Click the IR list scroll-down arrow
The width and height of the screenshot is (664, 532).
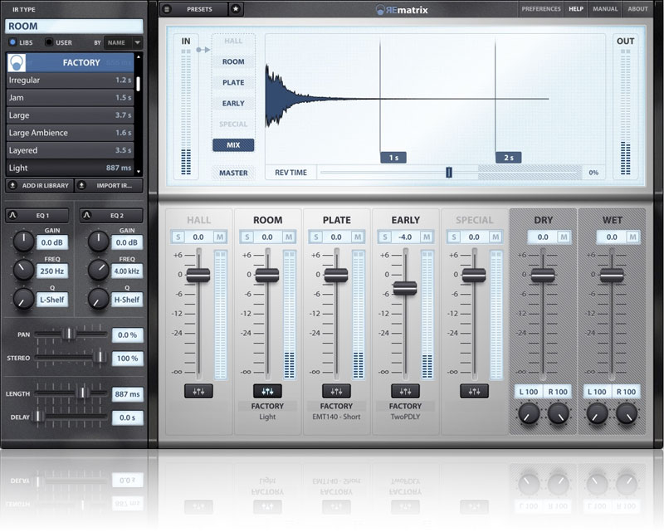click(x=139, y=172)
